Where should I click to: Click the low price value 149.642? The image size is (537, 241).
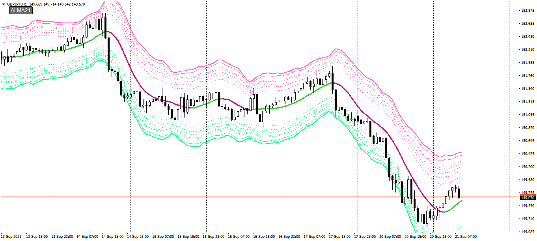point(64,4)
